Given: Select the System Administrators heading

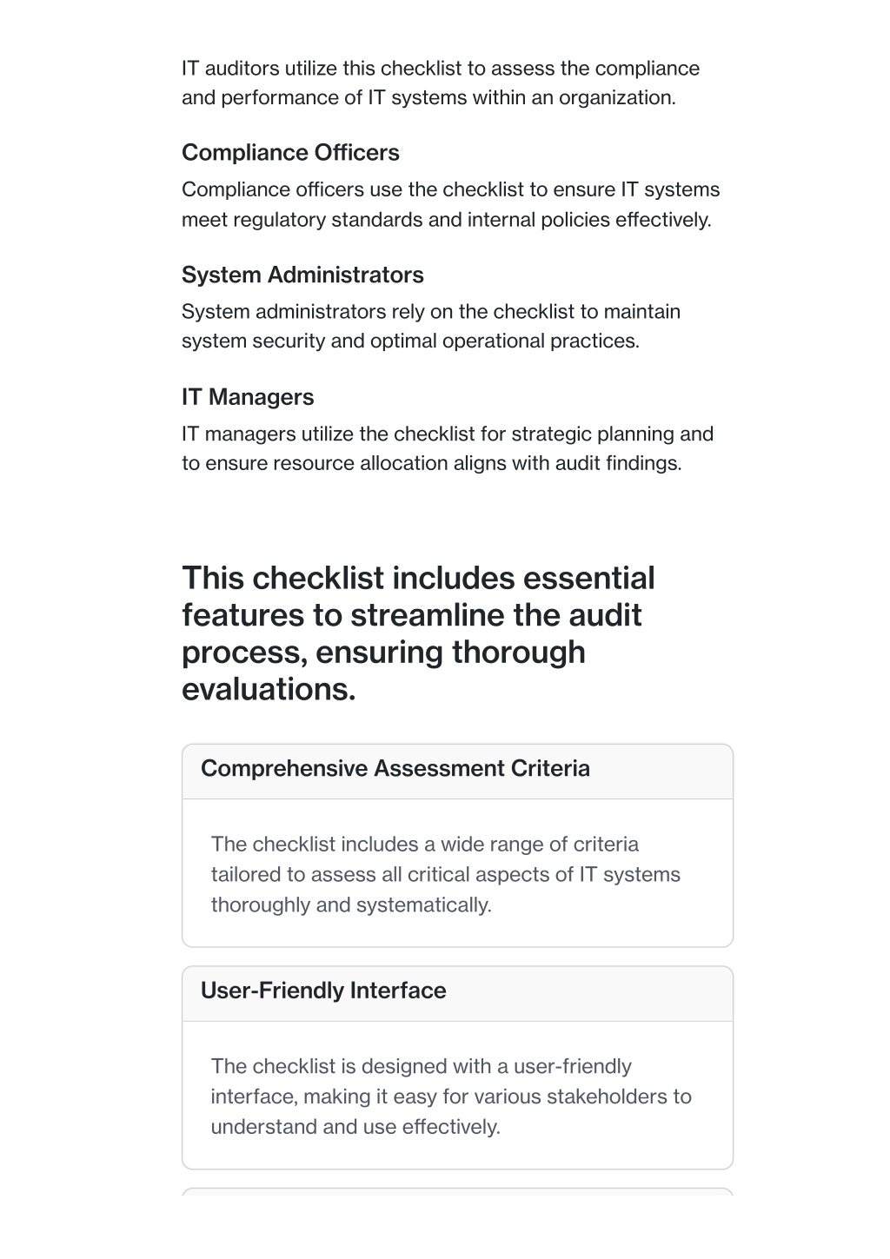Looking at the screenshot, I should pos(302,275).
